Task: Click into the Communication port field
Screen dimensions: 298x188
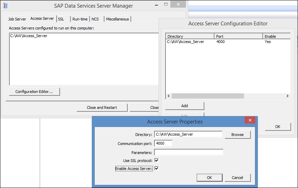Action: click(163, 143)
